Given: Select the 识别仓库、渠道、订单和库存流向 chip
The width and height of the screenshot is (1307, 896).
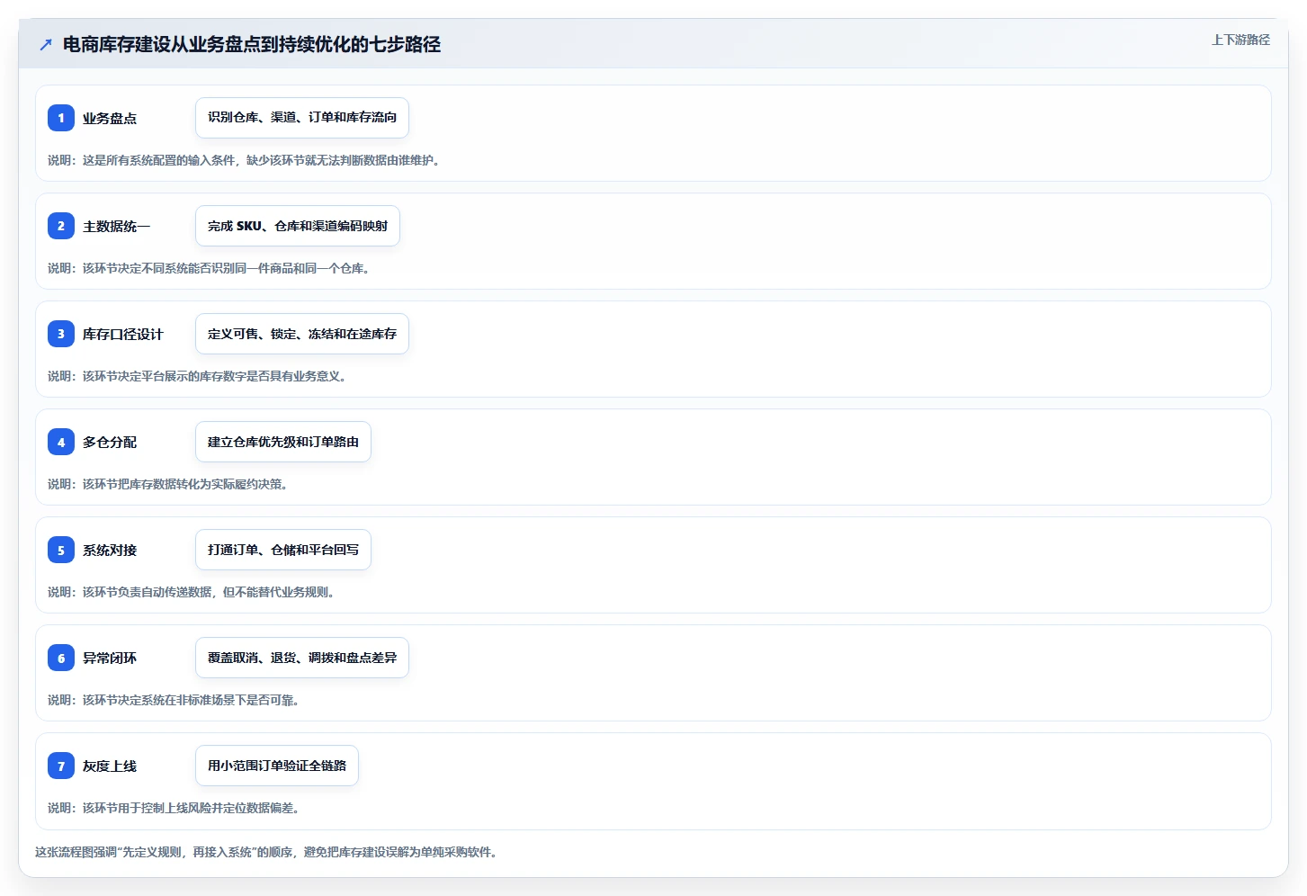Looking at the screenshot, I should coord(302,118).
